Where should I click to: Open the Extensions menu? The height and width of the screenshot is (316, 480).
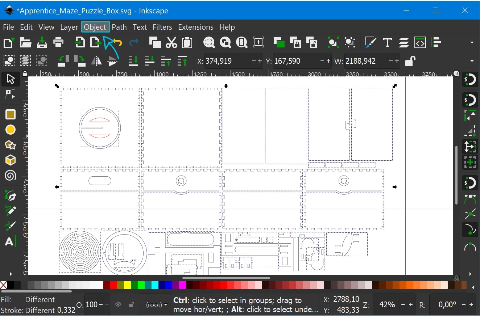(195, 27)
